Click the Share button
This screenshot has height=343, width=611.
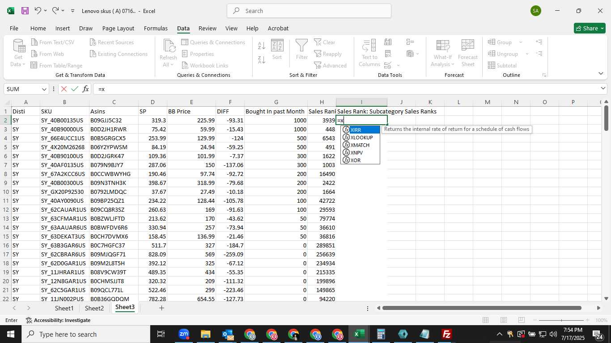coord(590,28)
